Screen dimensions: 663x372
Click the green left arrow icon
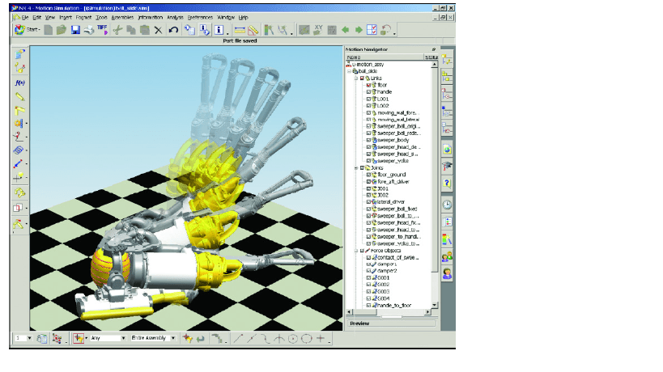coord(346,30)
